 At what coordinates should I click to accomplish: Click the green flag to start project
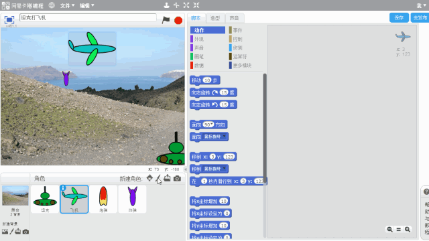point(166,20)
